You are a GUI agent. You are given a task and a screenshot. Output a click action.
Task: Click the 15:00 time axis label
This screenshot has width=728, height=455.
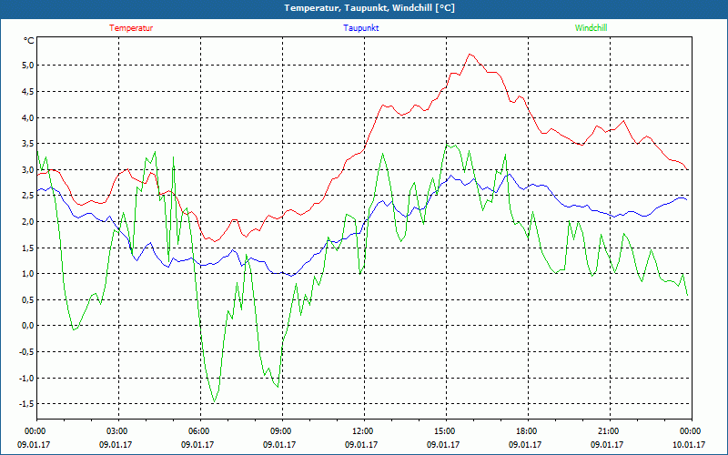(x=446, y=431)
